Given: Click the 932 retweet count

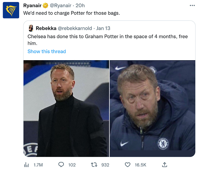Looking at the screenshot, I should 105,165.
